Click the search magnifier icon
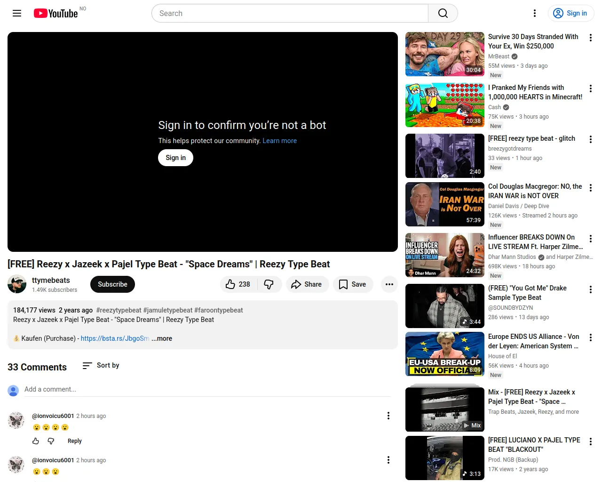The height and width of the screenshot is (482, 602). click(442, 13)
